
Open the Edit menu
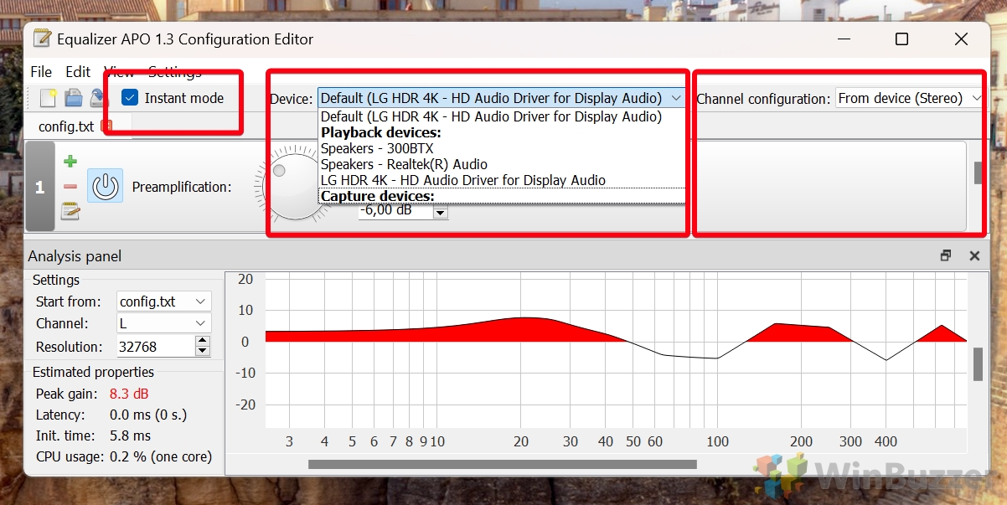pyautogui.click(x=78, y=72)
